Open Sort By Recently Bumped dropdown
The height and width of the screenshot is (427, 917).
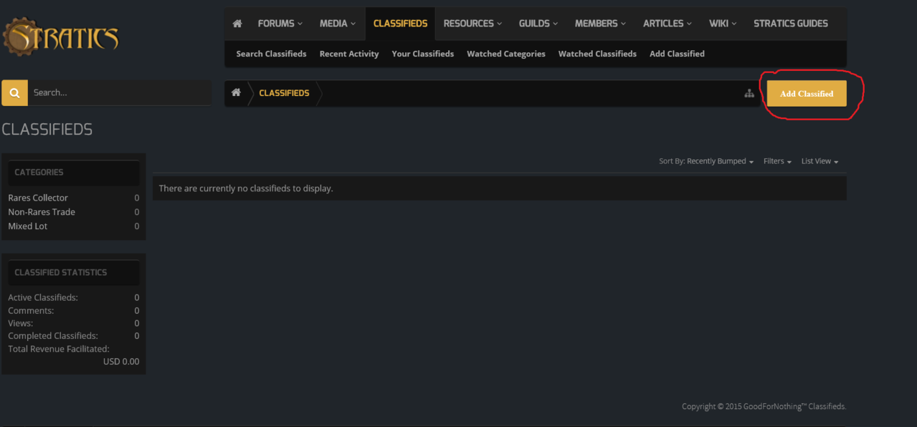coord(706,161)
